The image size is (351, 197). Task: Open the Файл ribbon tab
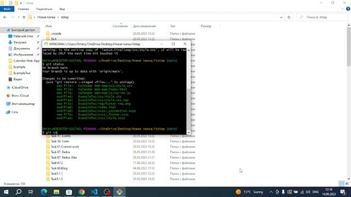point(7,9)
